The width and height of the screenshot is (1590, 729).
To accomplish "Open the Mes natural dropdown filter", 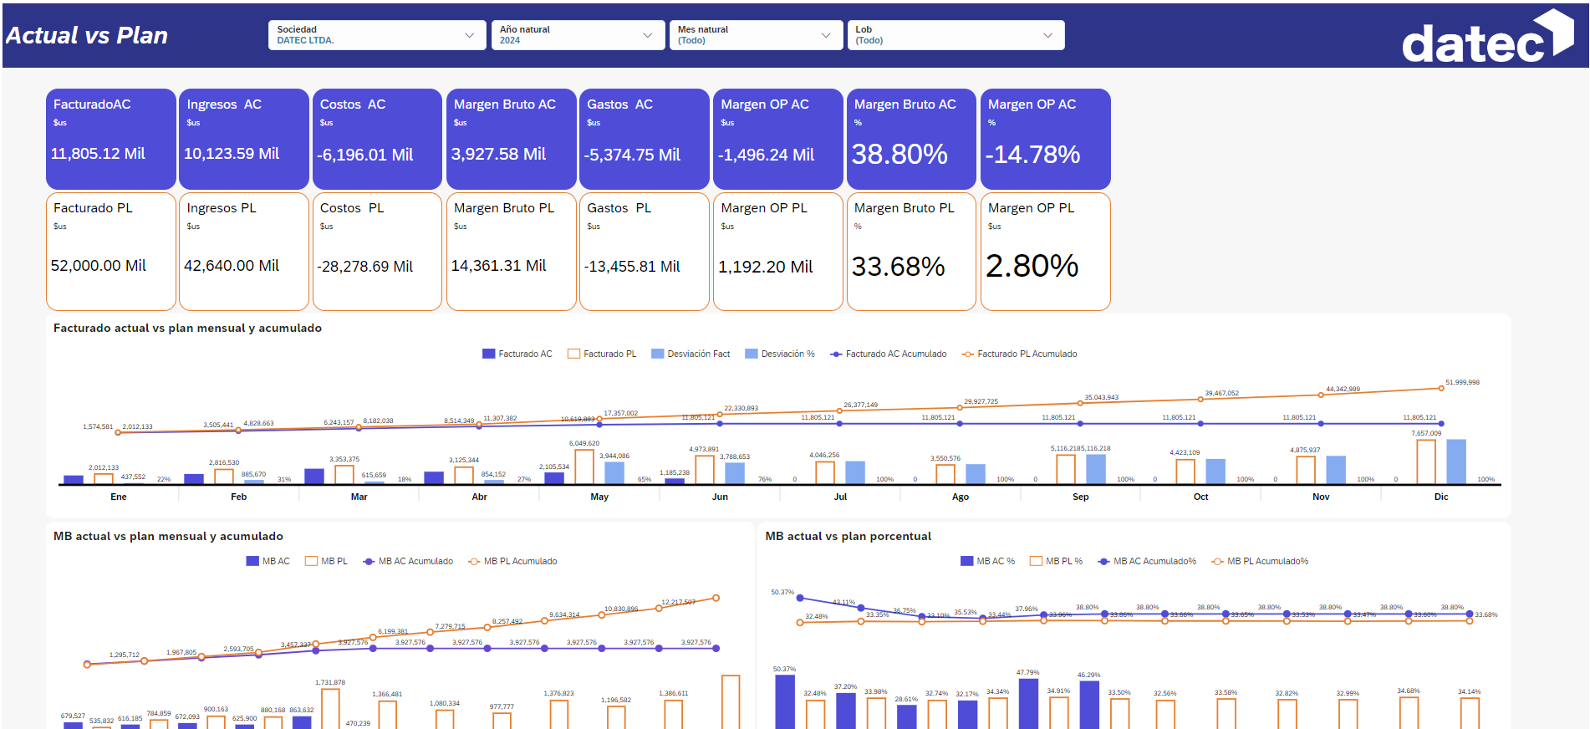I will pos(757,35).
